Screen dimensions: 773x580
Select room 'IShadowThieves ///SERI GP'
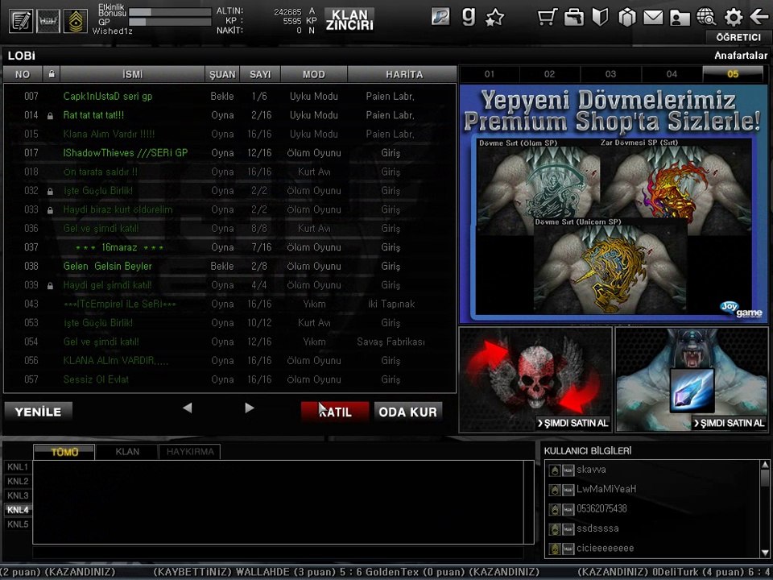click(229, 153)
